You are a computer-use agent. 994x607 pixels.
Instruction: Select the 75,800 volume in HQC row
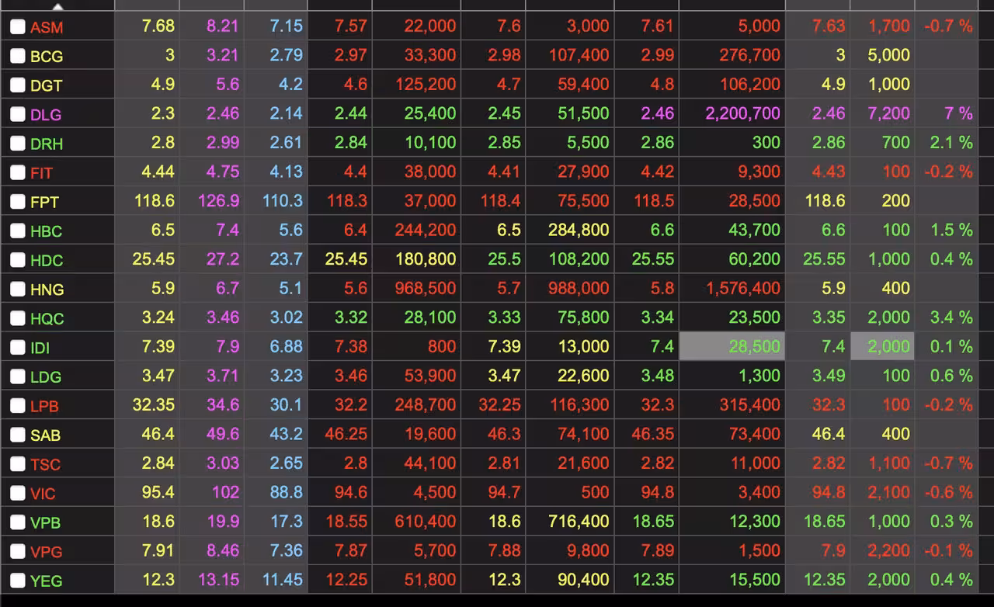[583, 317]
